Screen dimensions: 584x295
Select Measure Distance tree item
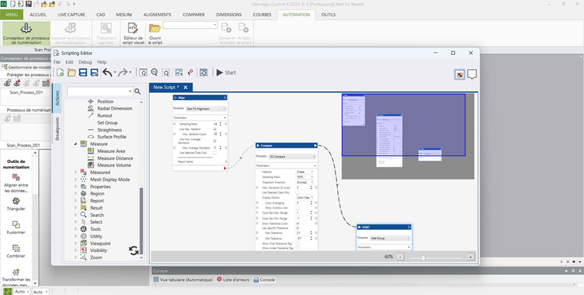coord(115,158)
